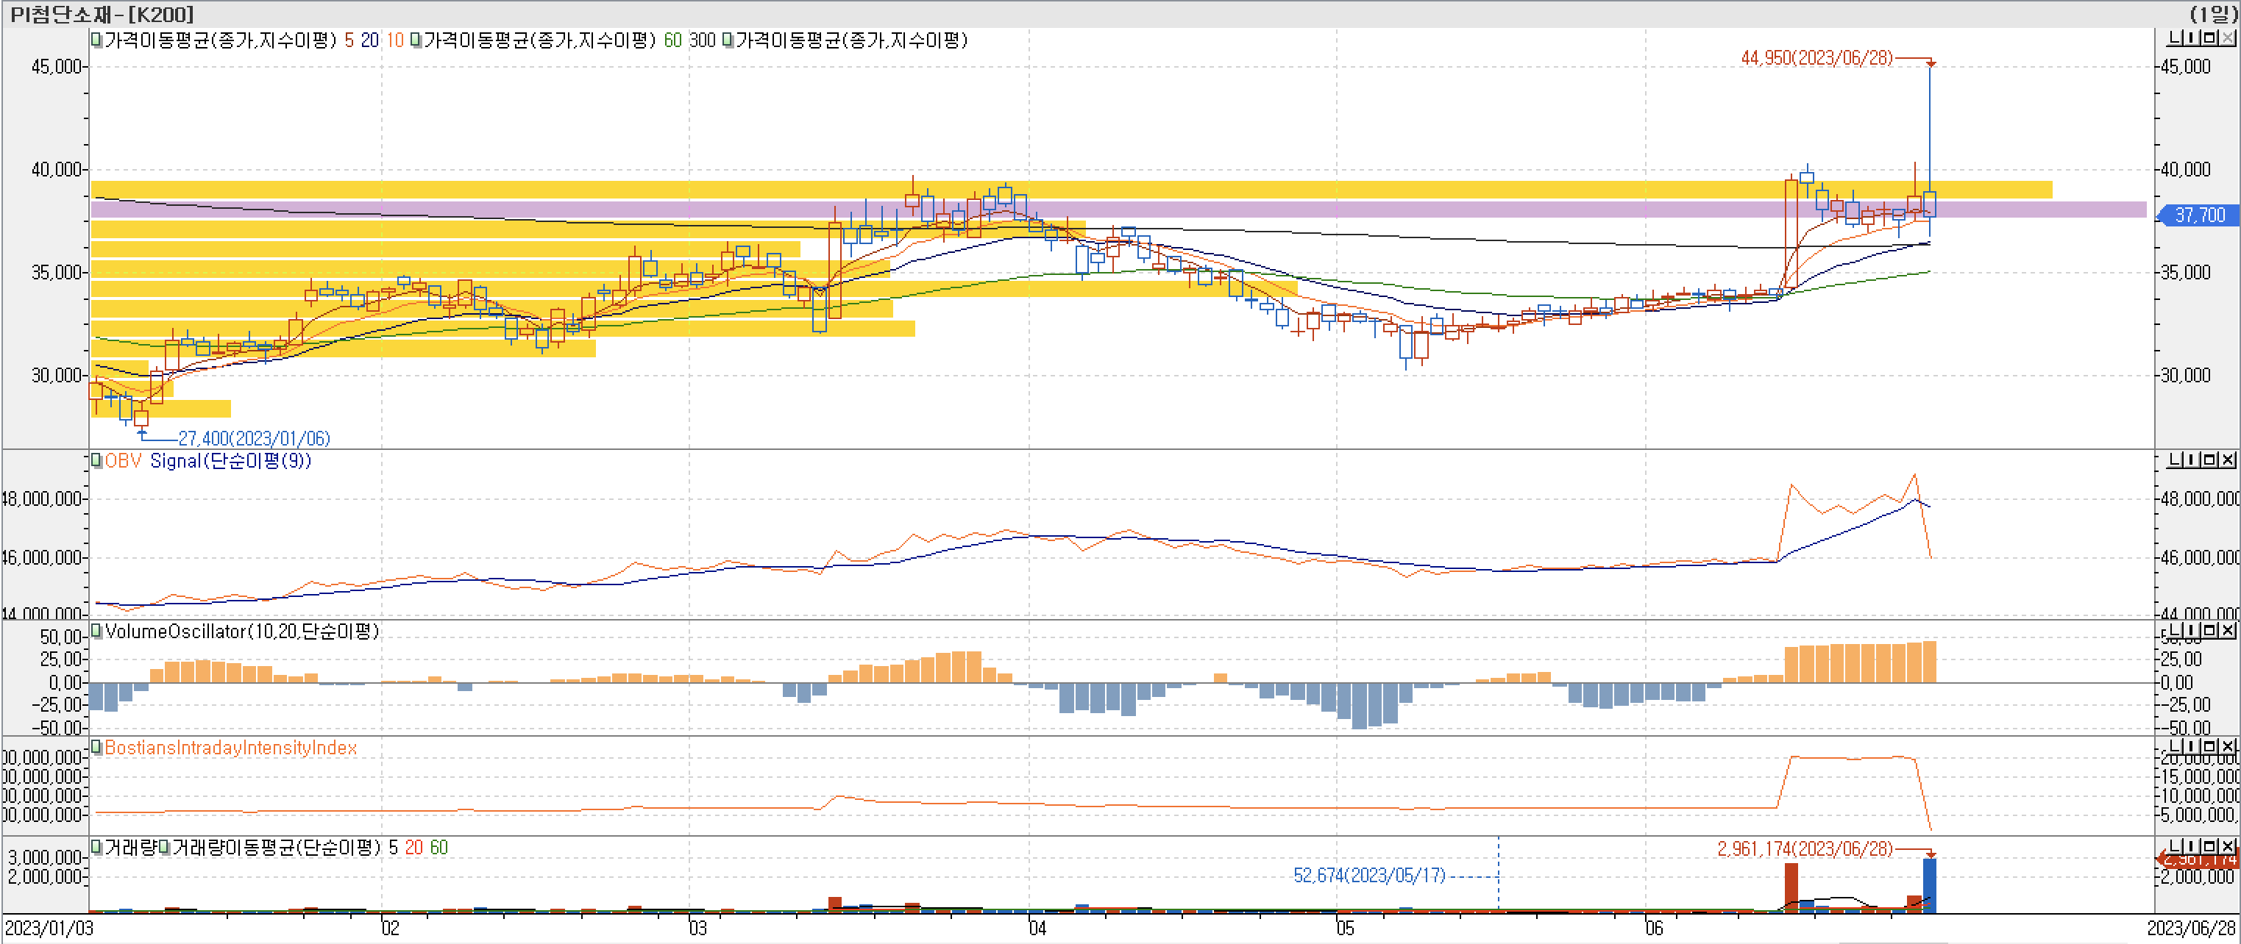Click L-shaped icon in volume panel header
2241x944 pixels.
2174,845
